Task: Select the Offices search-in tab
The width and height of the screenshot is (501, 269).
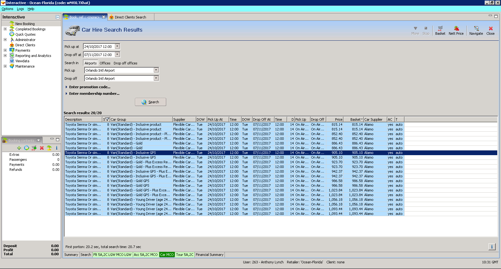Action: [x=105, y=63]
